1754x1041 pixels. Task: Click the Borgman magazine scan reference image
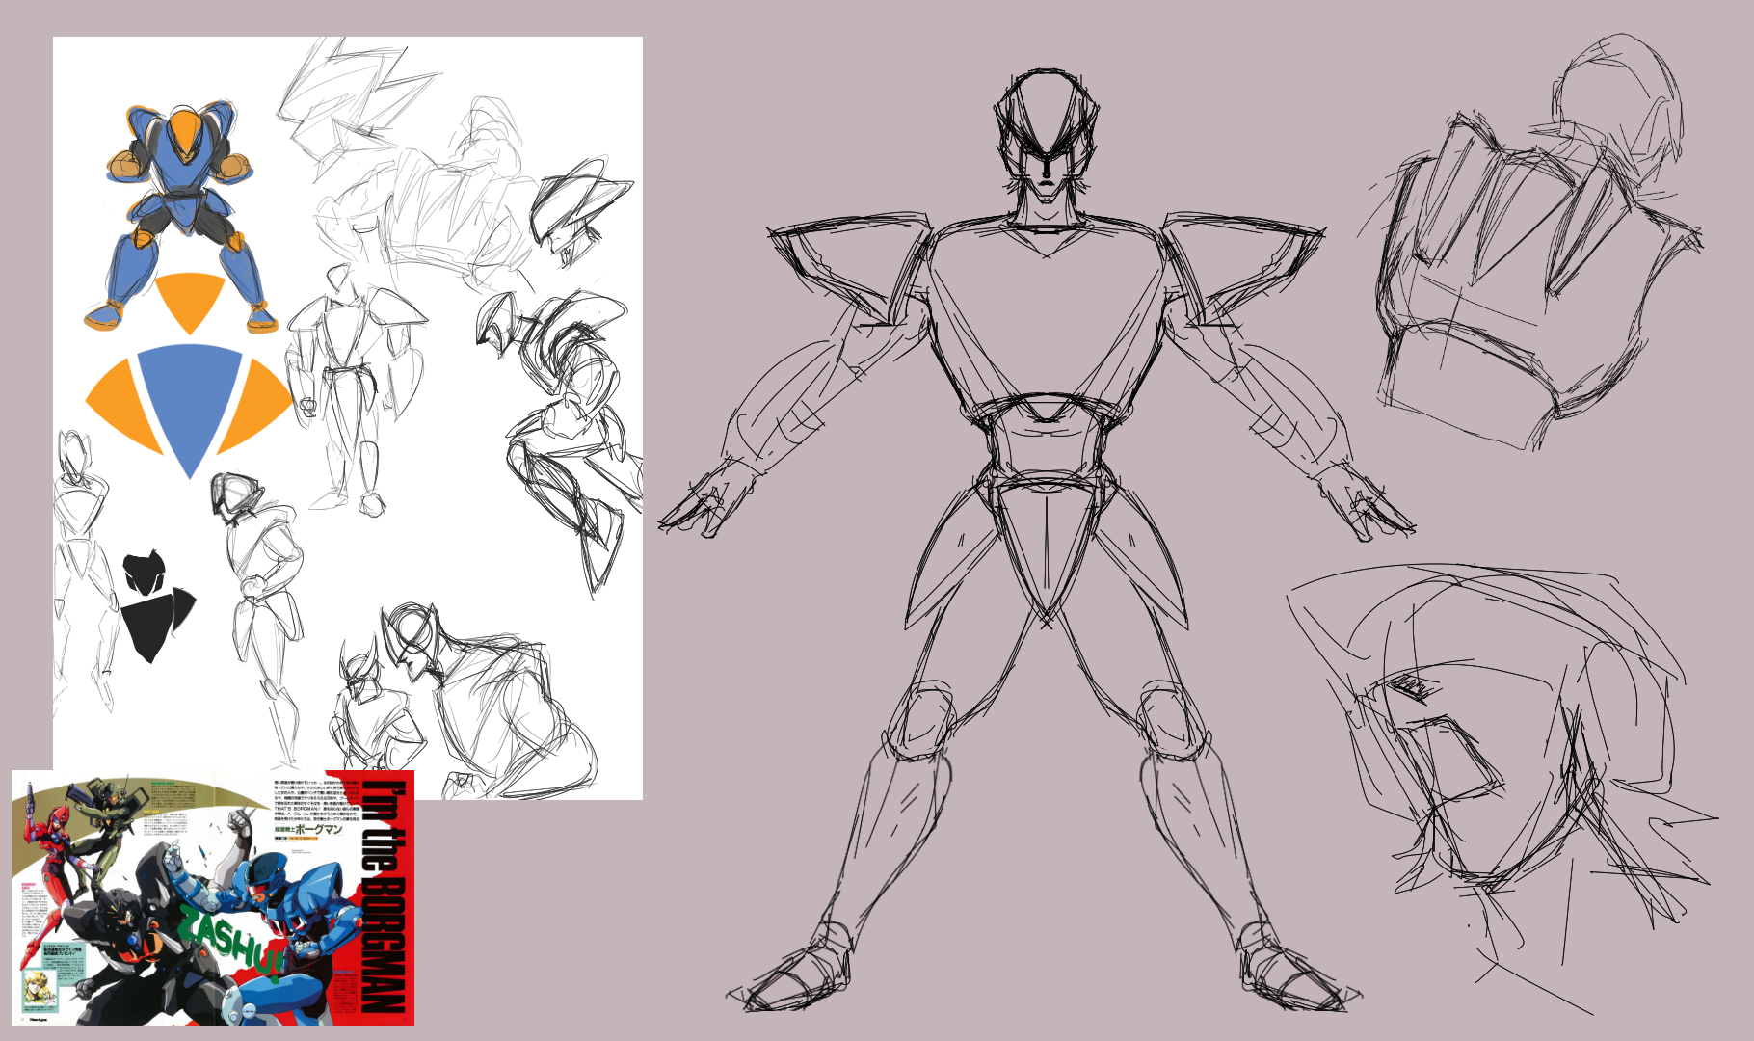(212, 896)
